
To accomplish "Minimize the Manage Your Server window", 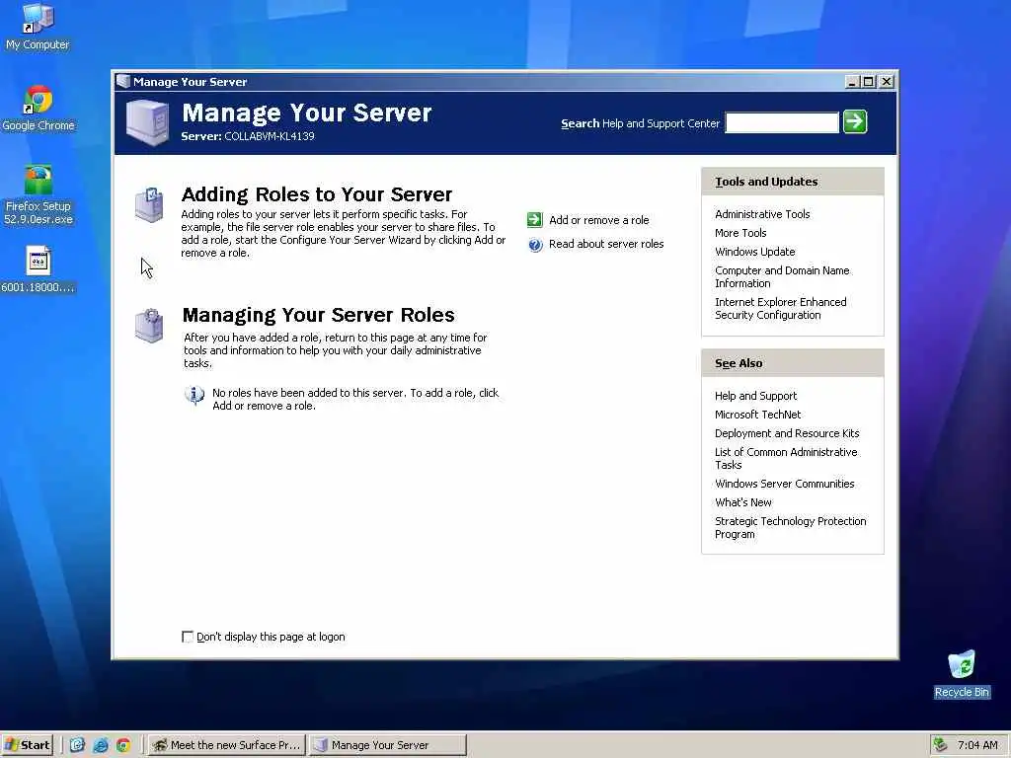I will (x=852, y=81).
